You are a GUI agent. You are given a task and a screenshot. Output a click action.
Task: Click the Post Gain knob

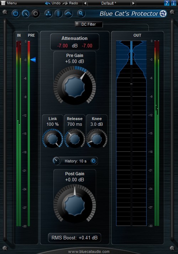(75, 204)
